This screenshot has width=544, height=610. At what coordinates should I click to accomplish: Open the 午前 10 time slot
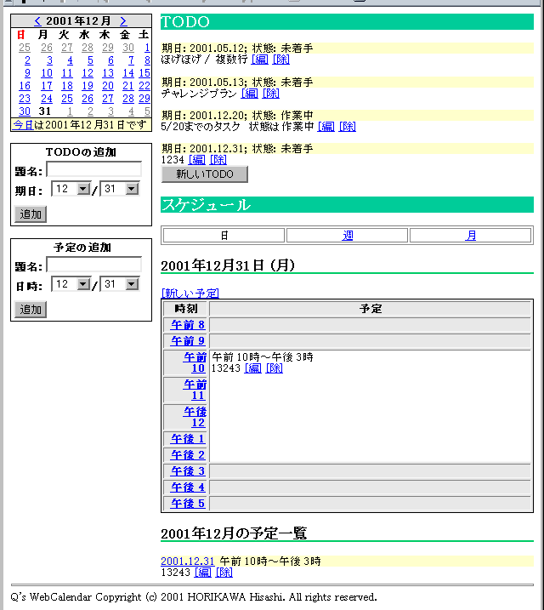pos(195,362)
